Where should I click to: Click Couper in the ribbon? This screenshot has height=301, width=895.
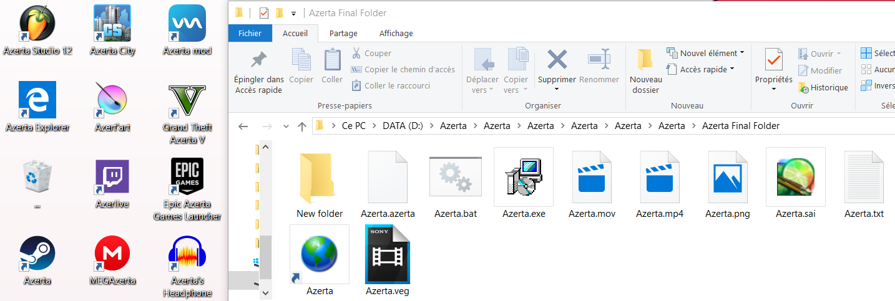click(371, 54)
